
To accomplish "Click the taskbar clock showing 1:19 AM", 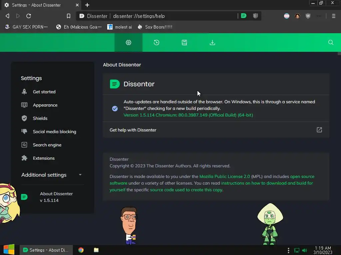I will [323, 250].
